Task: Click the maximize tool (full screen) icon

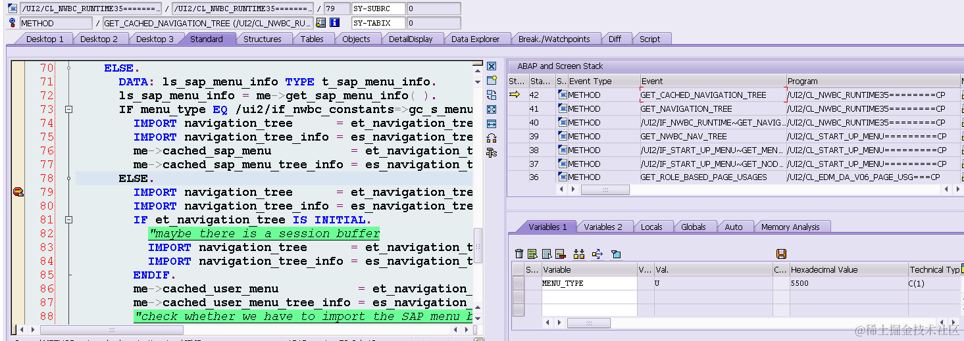Action: (x=491, y=109)
